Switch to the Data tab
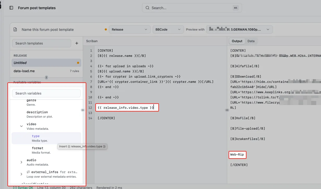The width and height of the screenshot is (321, 189). click(251, 41)
